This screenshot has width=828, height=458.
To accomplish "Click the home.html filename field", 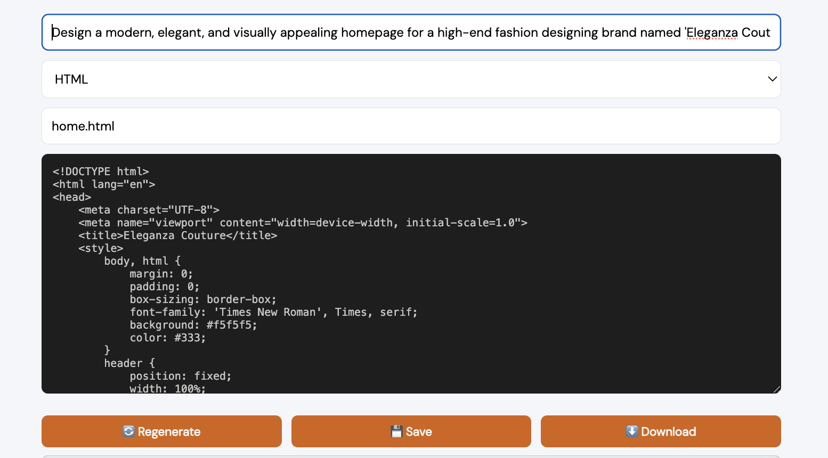I will 410,126.
